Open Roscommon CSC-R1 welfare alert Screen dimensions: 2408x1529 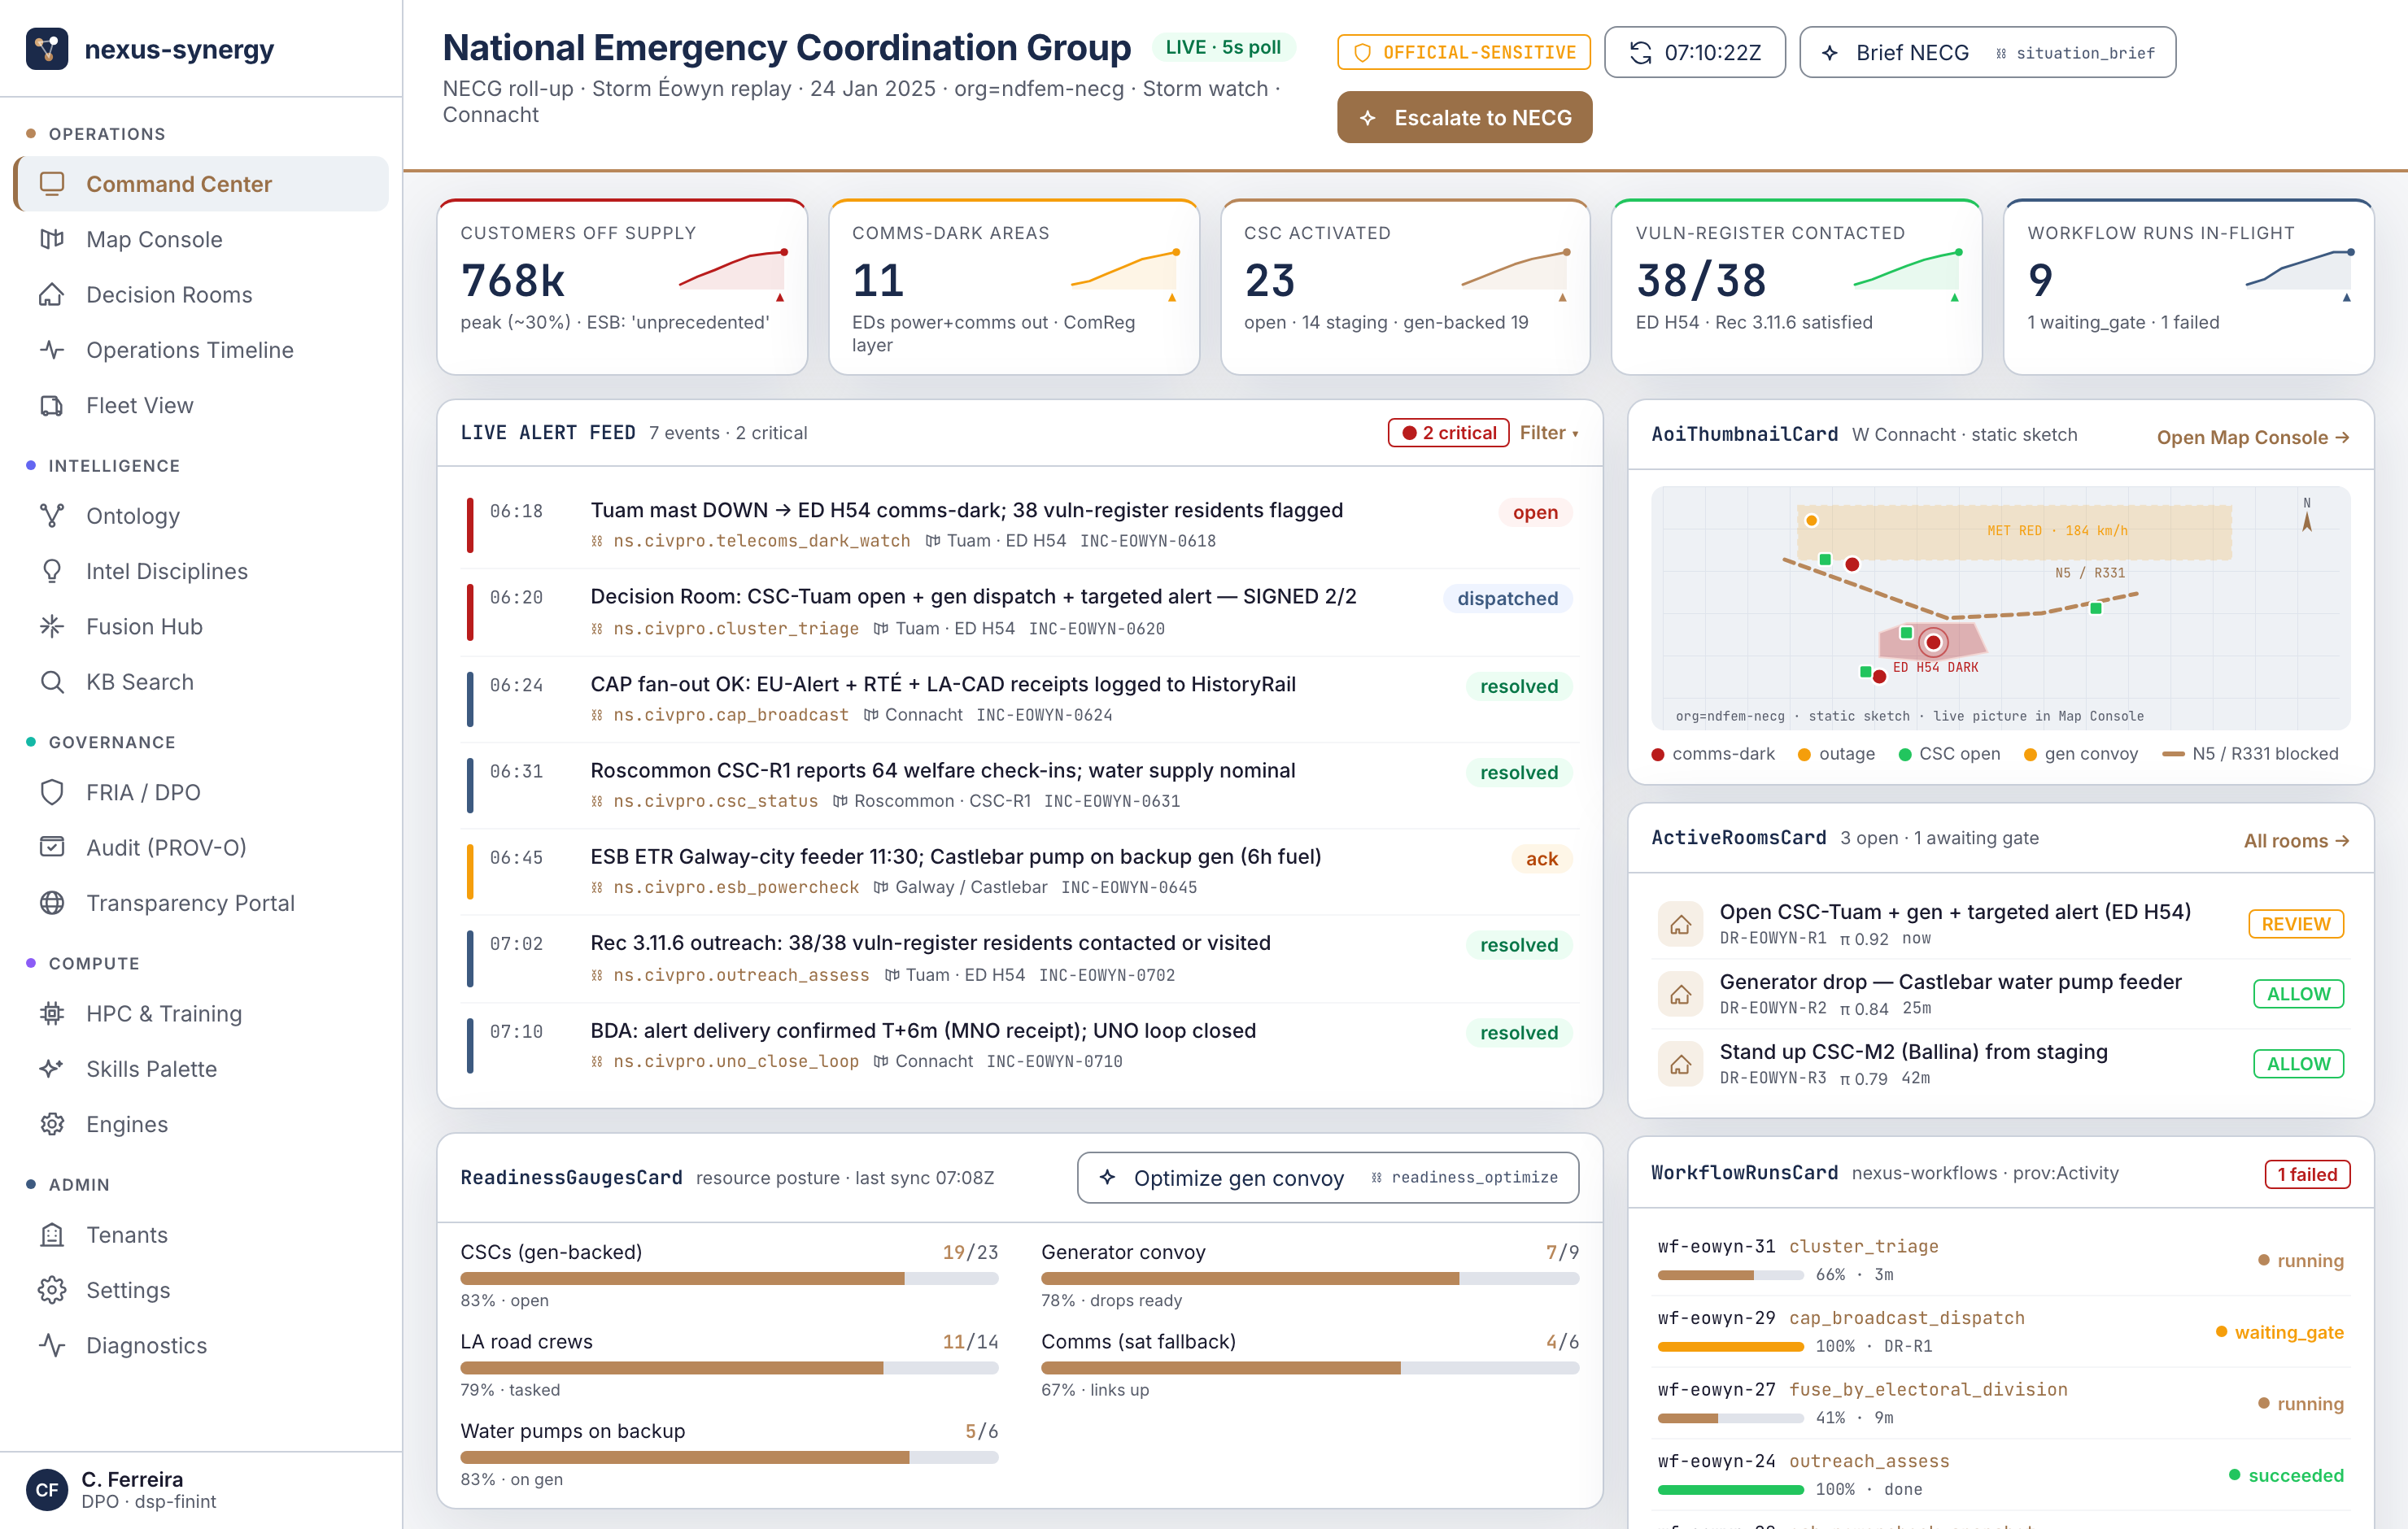1020,785
